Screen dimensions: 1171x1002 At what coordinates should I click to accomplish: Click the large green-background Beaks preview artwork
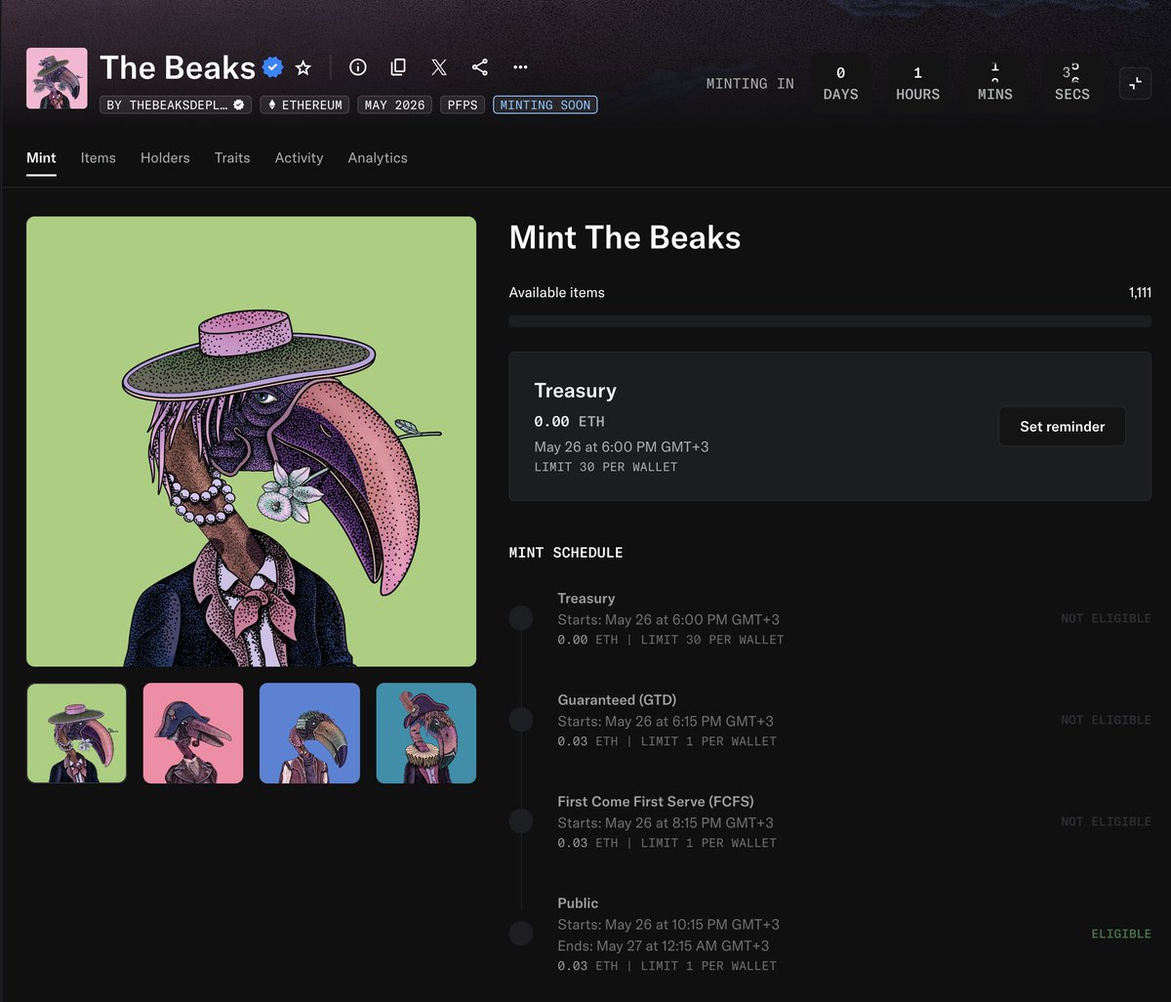251,441
